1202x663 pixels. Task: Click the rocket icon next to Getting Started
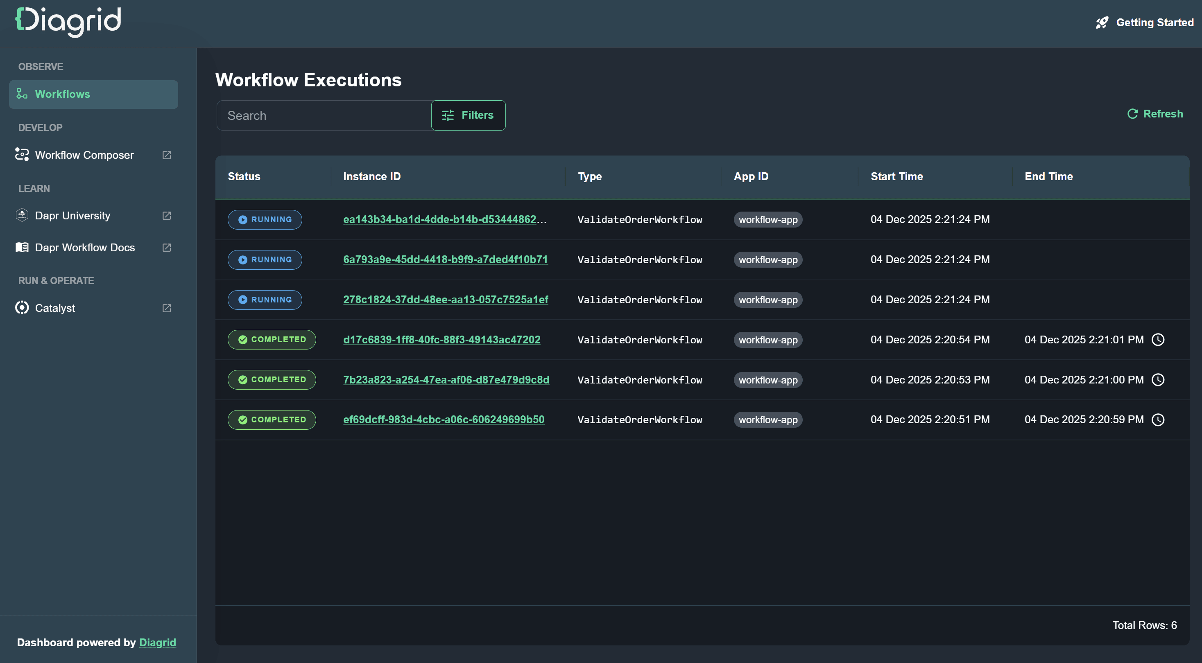pyautogui.click(x=1102, y=22)
